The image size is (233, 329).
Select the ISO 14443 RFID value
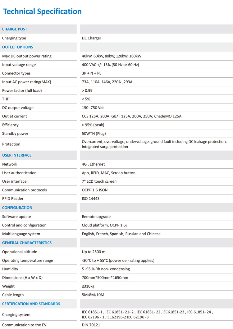[90, 199]
